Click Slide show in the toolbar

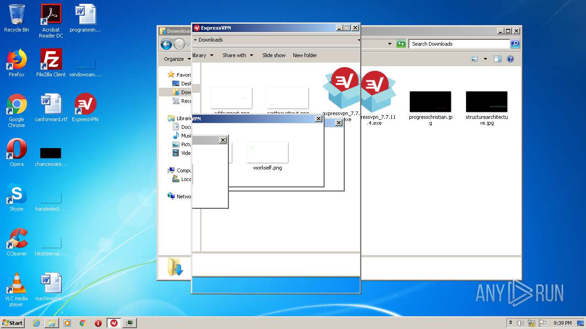(x=274, y=55)
